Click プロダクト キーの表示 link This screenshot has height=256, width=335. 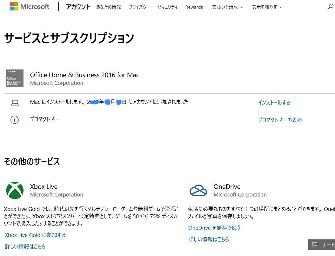[x=280, y=120]
